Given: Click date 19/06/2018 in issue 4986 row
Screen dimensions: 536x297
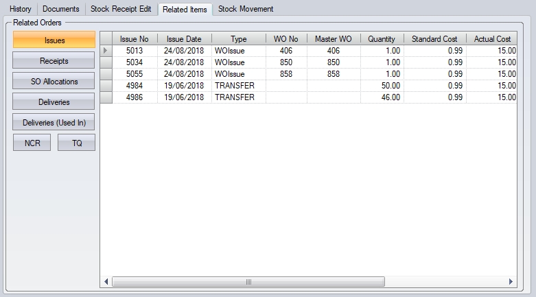Looking at the screenshot, I should coord(184,97).
